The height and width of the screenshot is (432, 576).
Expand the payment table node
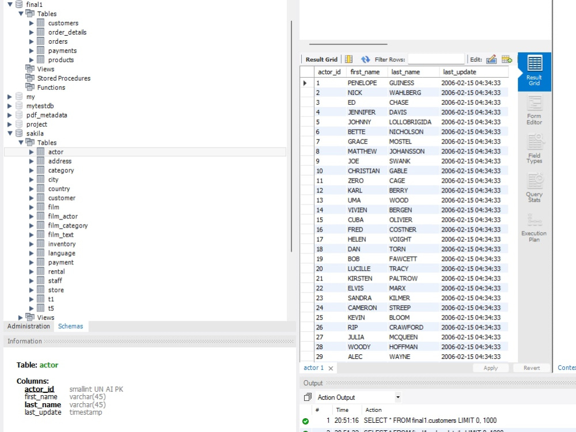[32, 262]
